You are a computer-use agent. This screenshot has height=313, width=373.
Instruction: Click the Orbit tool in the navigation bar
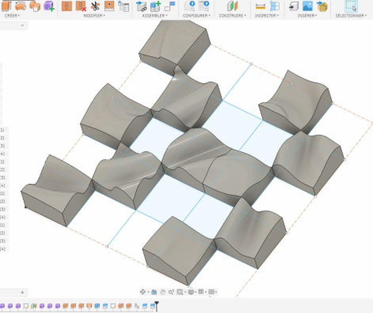(x=143, y=292)
